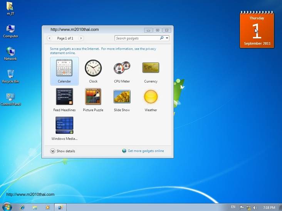Screen dimensions: 282x211
Task: Minimize the gadget gallery window
Action: pyautogui.click(x=148, y=30)
